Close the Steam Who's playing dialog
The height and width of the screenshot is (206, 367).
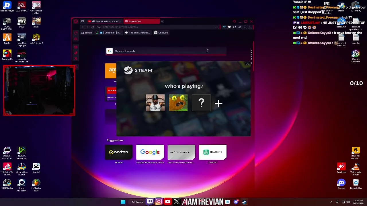[247, 64]
